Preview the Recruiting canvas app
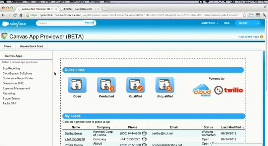 9,93
